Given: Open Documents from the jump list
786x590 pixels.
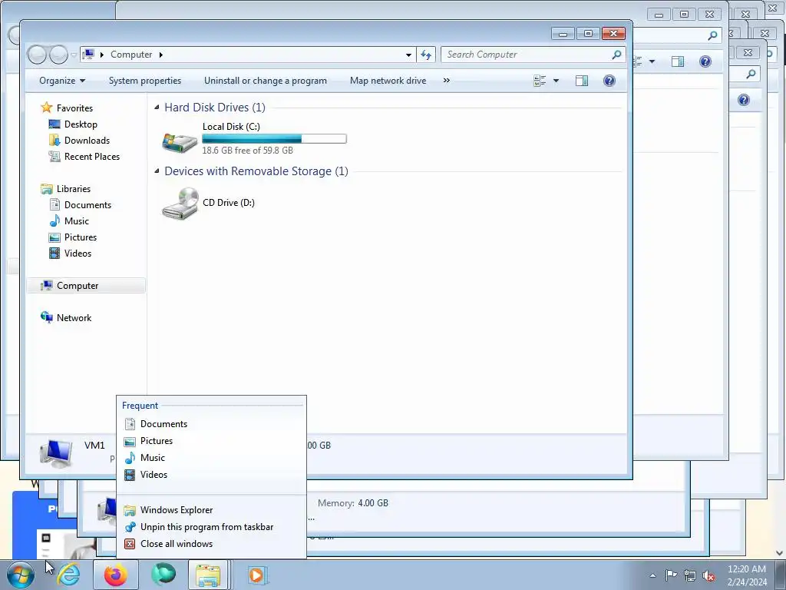Looking at the screenshot, I should [x=211, y=424].
